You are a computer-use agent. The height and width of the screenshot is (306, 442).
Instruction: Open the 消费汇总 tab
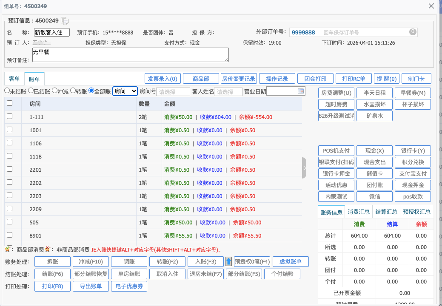[358, 212]
